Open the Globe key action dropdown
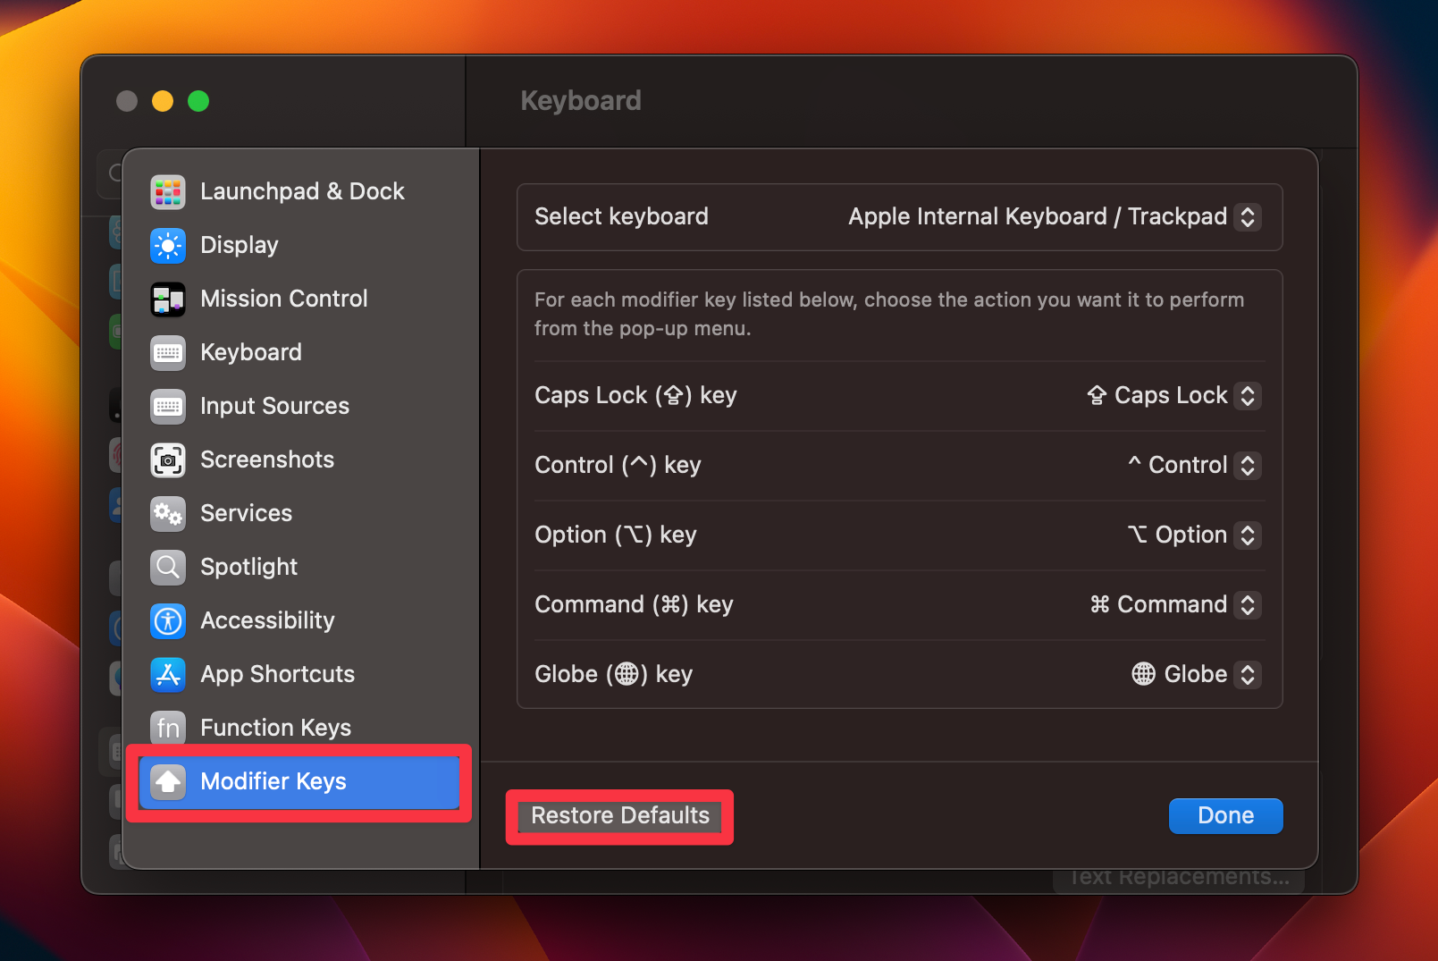This screenshot has width=1438, height=961. tap(1249, 674)
